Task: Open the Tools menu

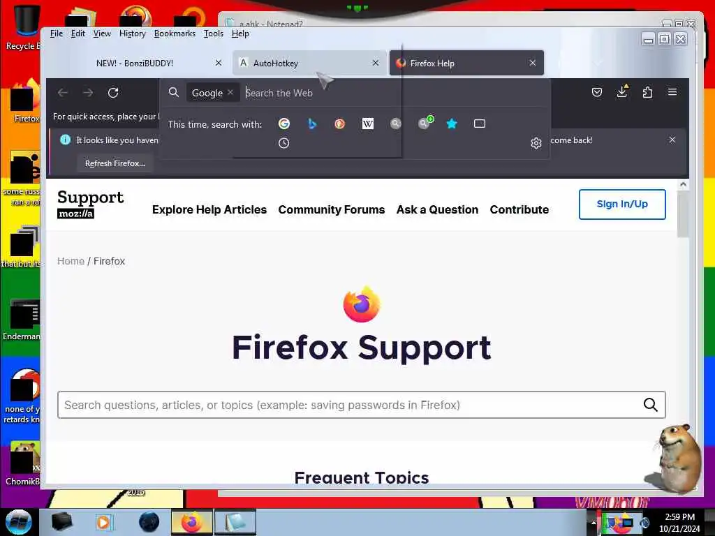Action: click(x=214, y=33)
